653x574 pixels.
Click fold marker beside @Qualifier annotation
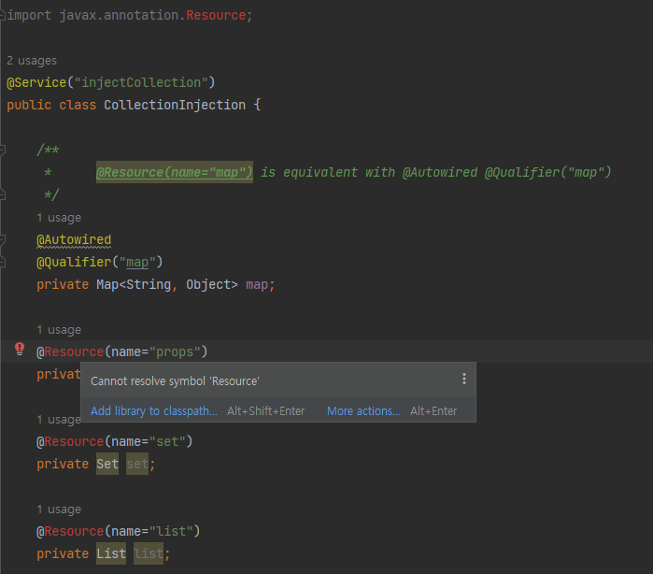pos(3,262)
